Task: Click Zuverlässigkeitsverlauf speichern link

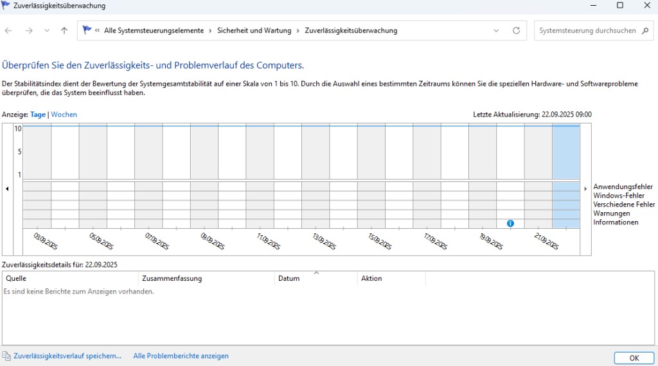Action: (x=67, y=356)
